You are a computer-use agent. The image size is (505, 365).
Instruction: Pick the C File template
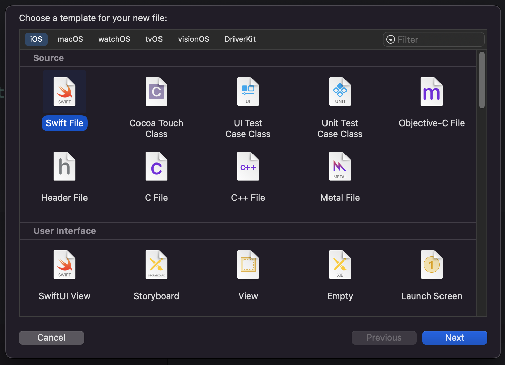(x=156, y=177)
